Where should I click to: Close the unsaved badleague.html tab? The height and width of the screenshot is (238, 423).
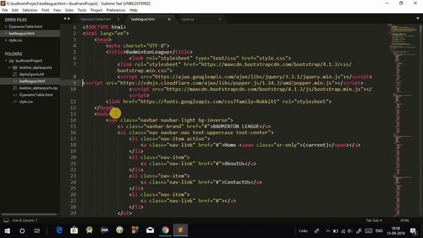(169, 19)
